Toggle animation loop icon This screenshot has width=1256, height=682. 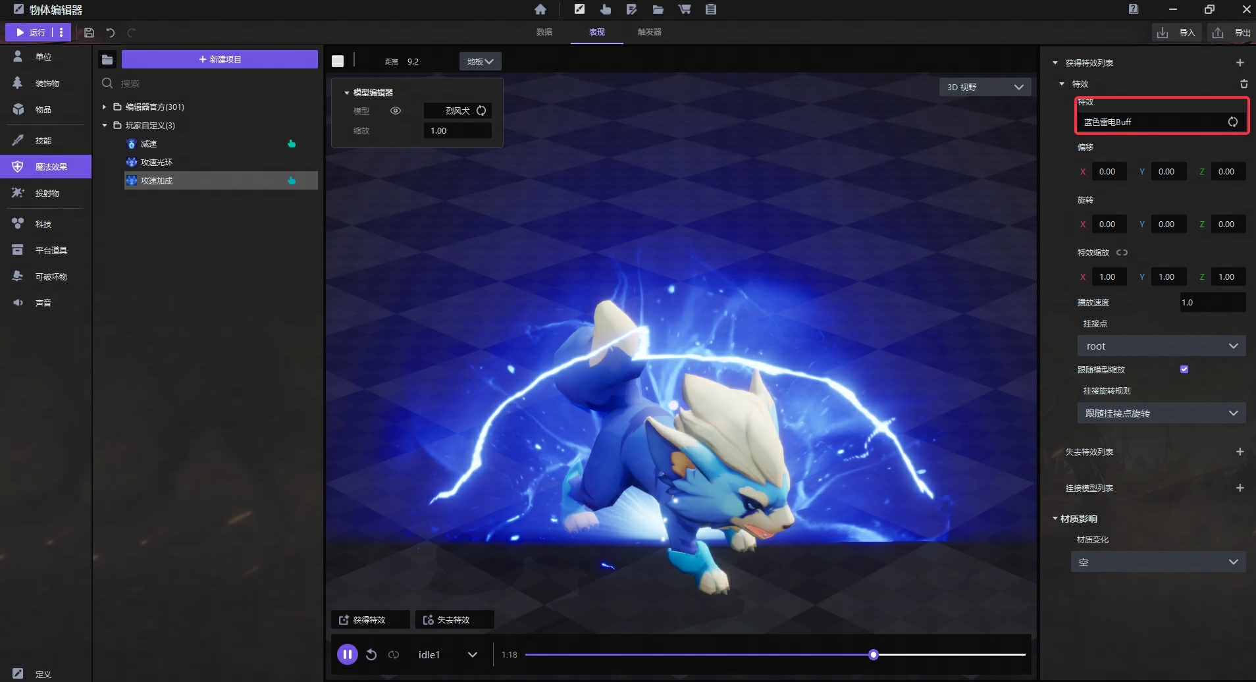394,654
